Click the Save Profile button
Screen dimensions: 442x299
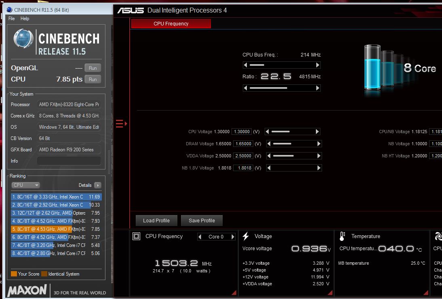[x=202, y=220]
